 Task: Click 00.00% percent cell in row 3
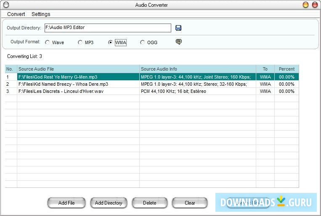coord(287,91)
